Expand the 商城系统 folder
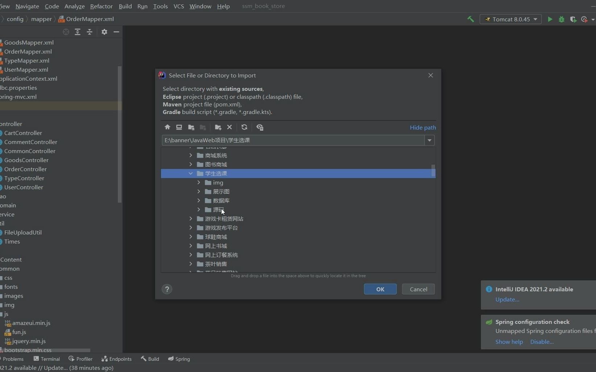Image resolution: width=596 pixels, height=372 pixels. point(191,155)
